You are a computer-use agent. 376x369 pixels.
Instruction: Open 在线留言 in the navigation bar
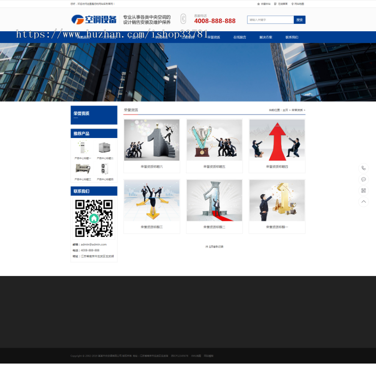pyautogui.click(x=240, y=38)
